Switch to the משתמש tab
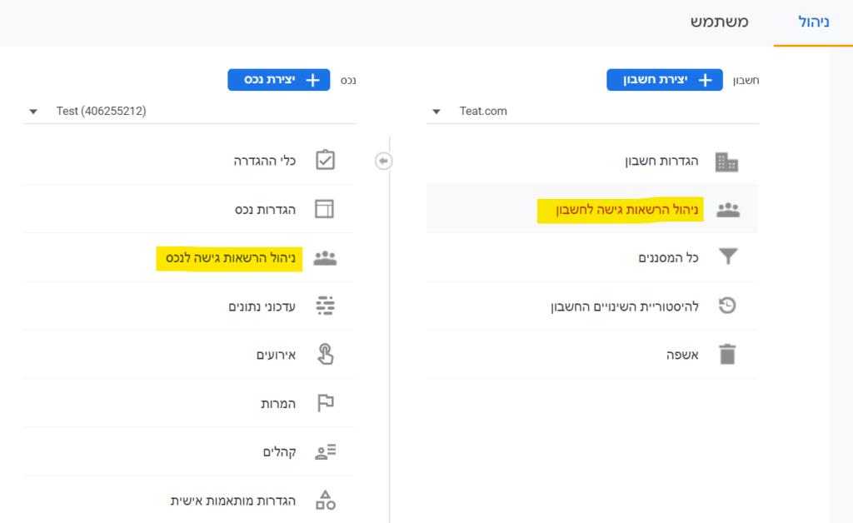This screenshot has width=853, height=523. click(719, 22)
